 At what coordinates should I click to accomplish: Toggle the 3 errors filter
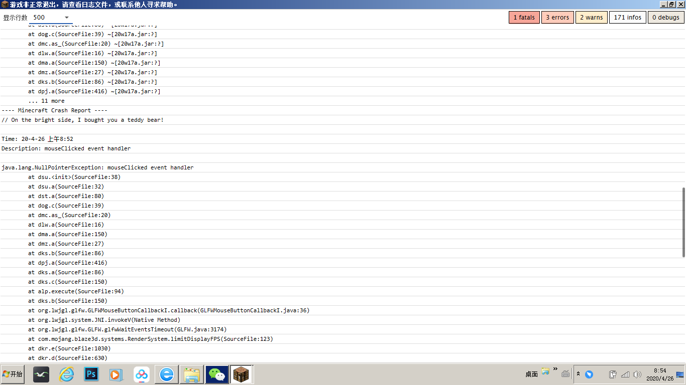click(557, 18)
